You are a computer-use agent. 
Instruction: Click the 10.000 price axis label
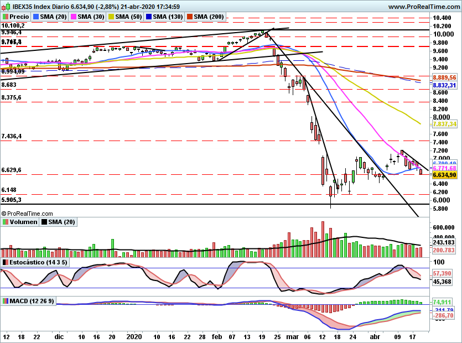[443, 34]
